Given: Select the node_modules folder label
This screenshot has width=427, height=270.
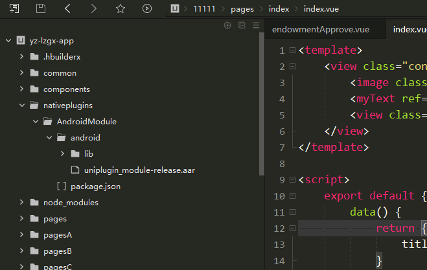Looking at the screenshot, I should [x=71, y=203].
